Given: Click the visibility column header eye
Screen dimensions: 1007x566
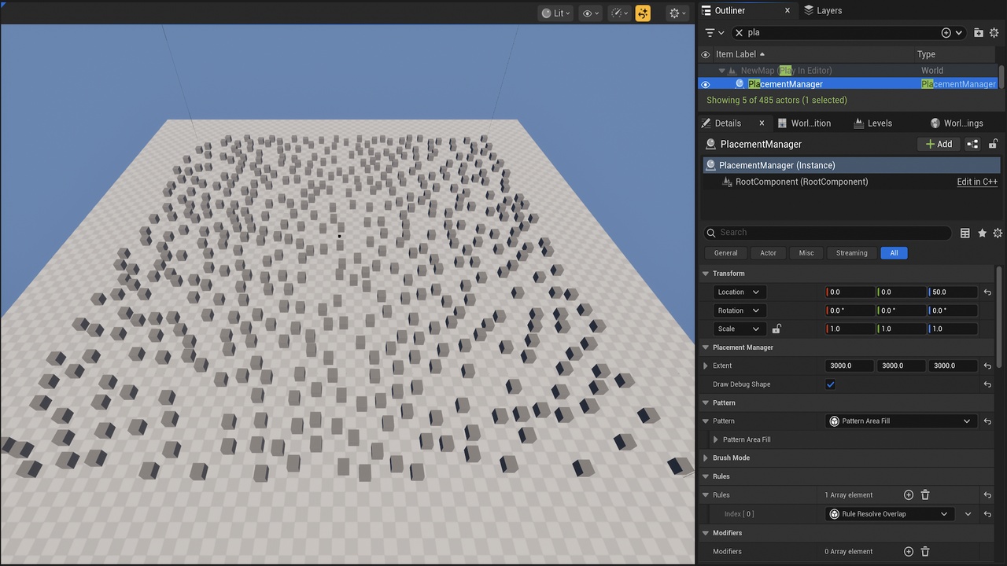Looking at the screenshot, I should pos(706,54).
